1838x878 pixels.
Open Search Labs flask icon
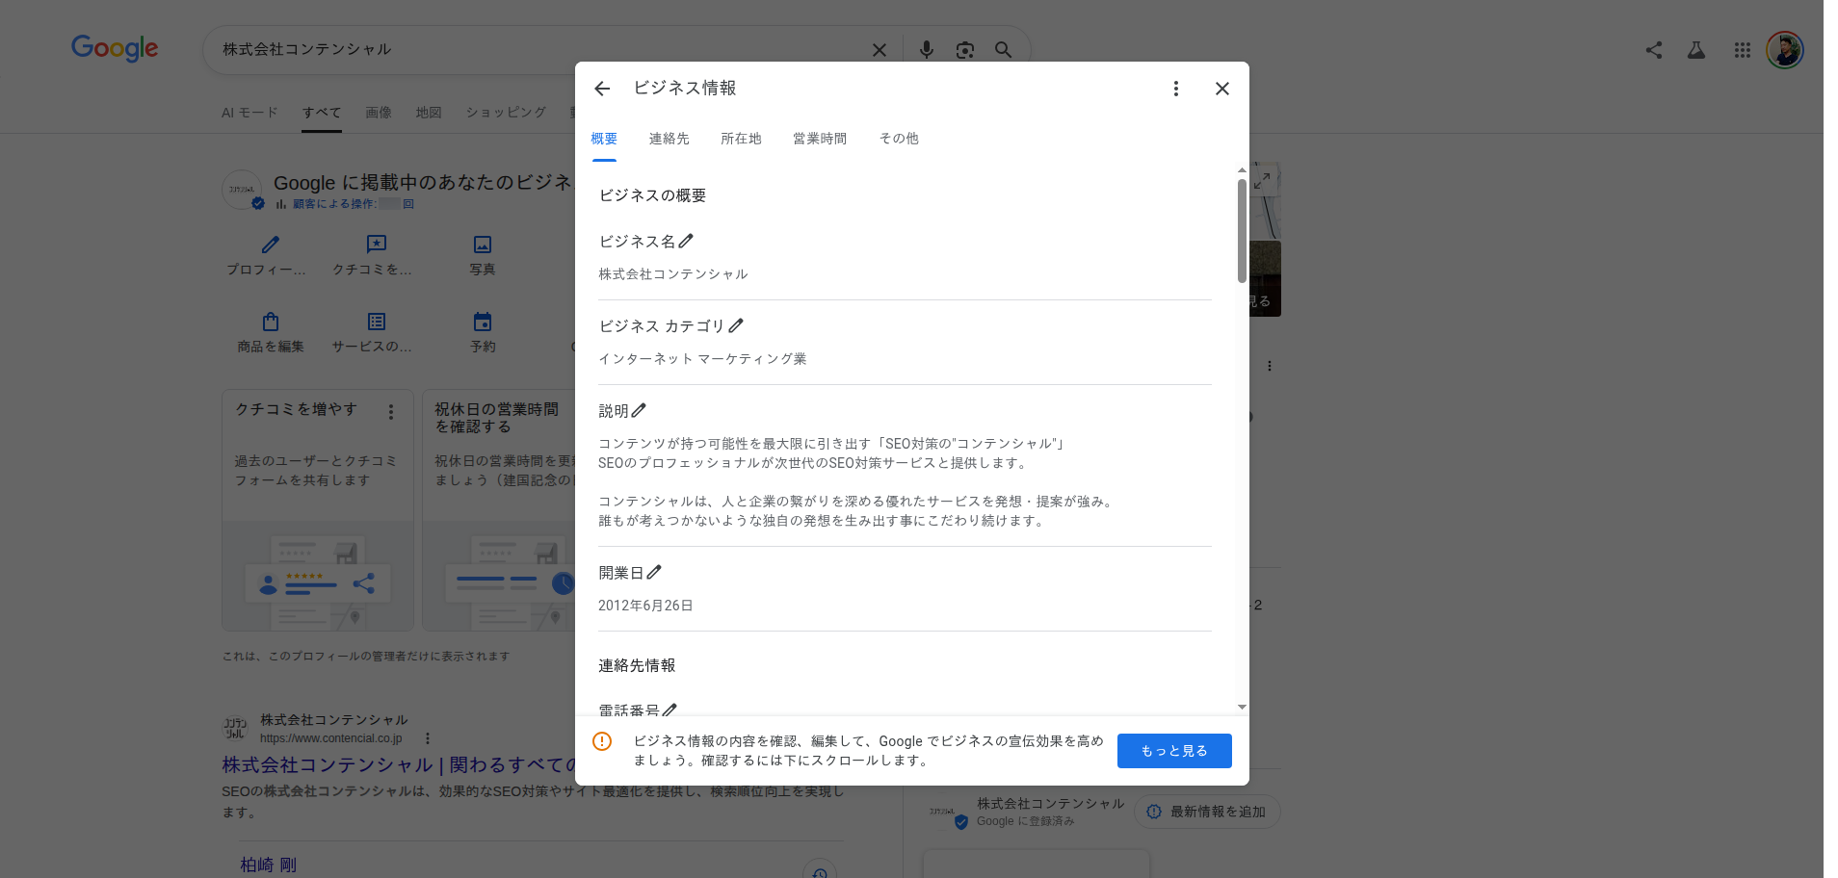[1696, 49]
